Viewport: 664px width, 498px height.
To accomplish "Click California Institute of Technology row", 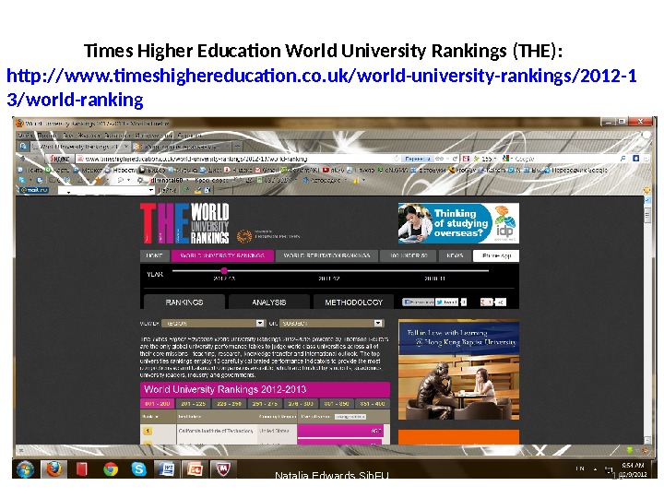I will coord(265,431).
